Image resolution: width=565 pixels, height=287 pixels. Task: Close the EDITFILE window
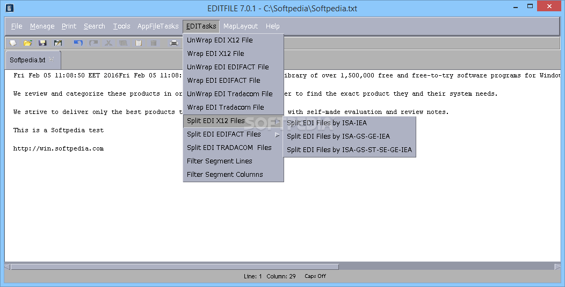(x=549, y=6)
